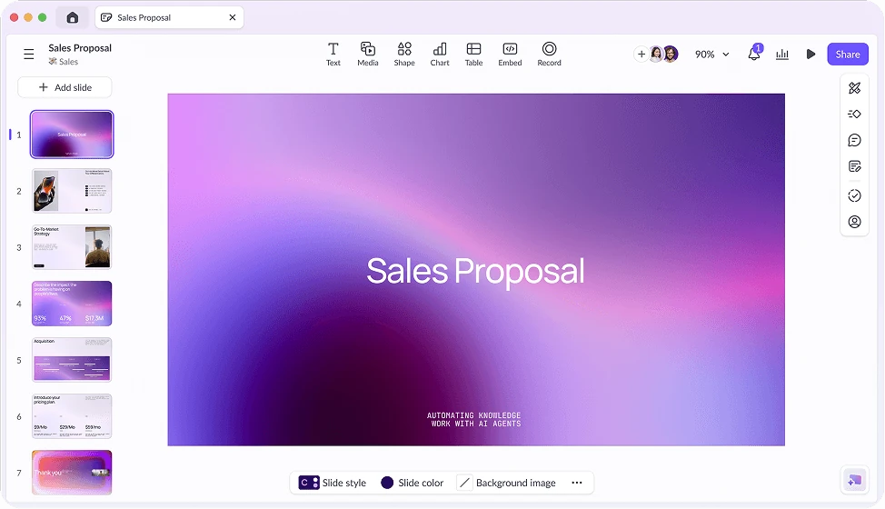
Task: Click the Sales Proposal title on slide
Action: click(x=475, y=272)
